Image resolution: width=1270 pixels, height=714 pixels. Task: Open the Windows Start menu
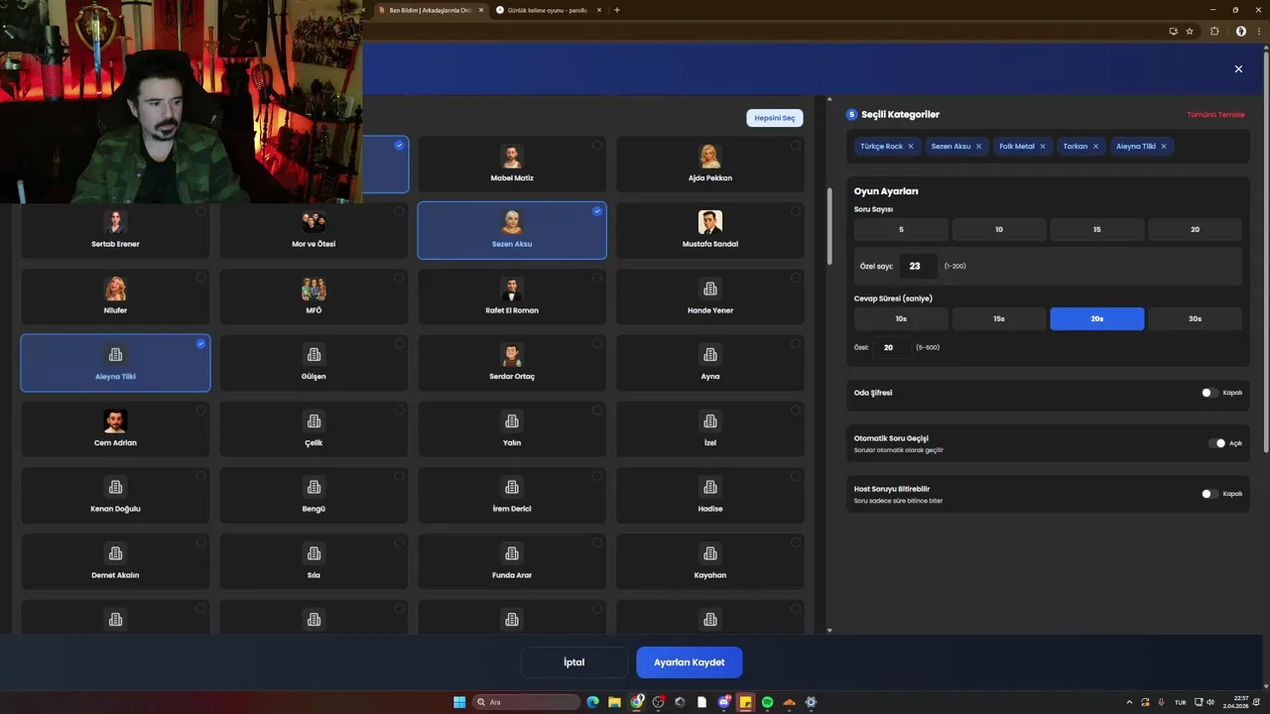tap(459, 702)
